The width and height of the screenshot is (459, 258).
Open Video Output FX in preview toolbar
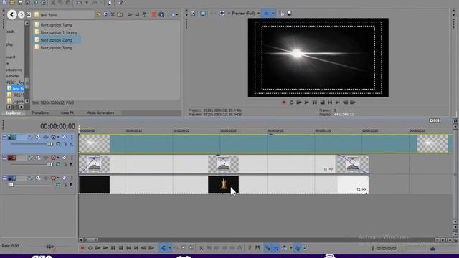tap(213, 14)
